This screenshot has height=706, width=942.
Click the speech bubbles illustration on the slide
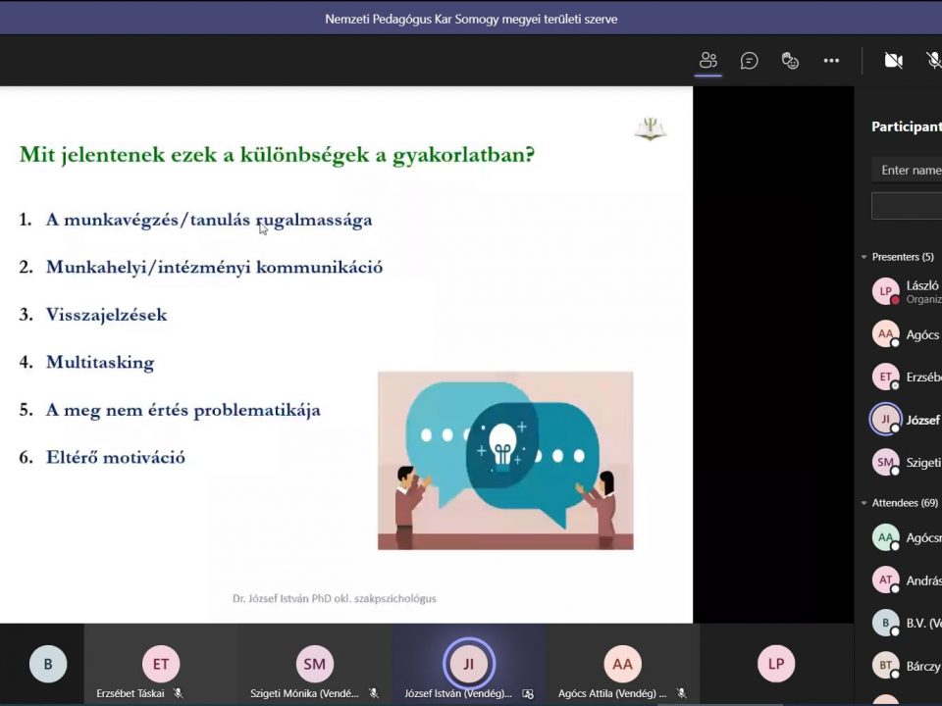505,460
